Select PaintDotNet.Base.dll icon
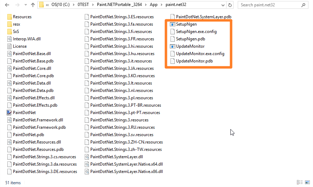This screenshot has height=187, width=313. [x=9, y=54]
